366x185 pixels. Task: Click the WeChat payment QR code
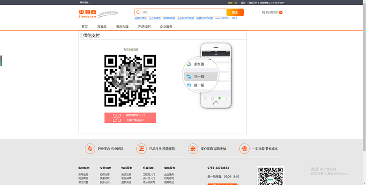[x=130, y=81]
